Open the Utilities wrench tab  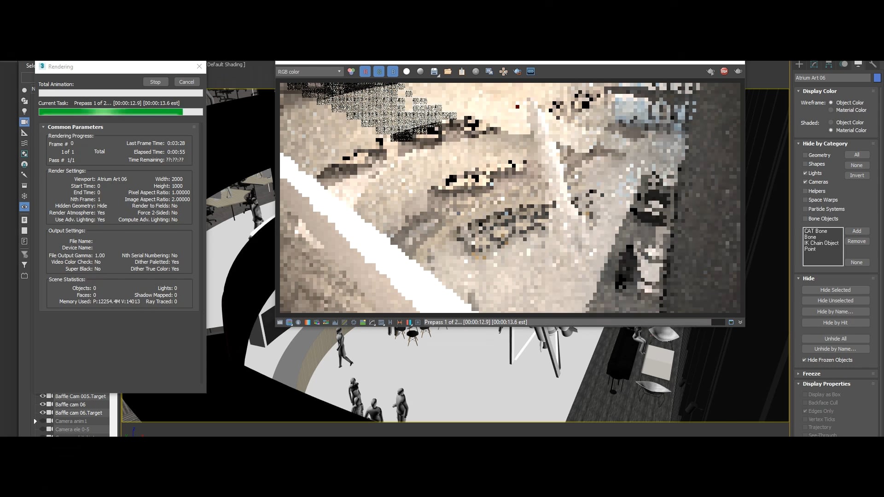[872, 64]
